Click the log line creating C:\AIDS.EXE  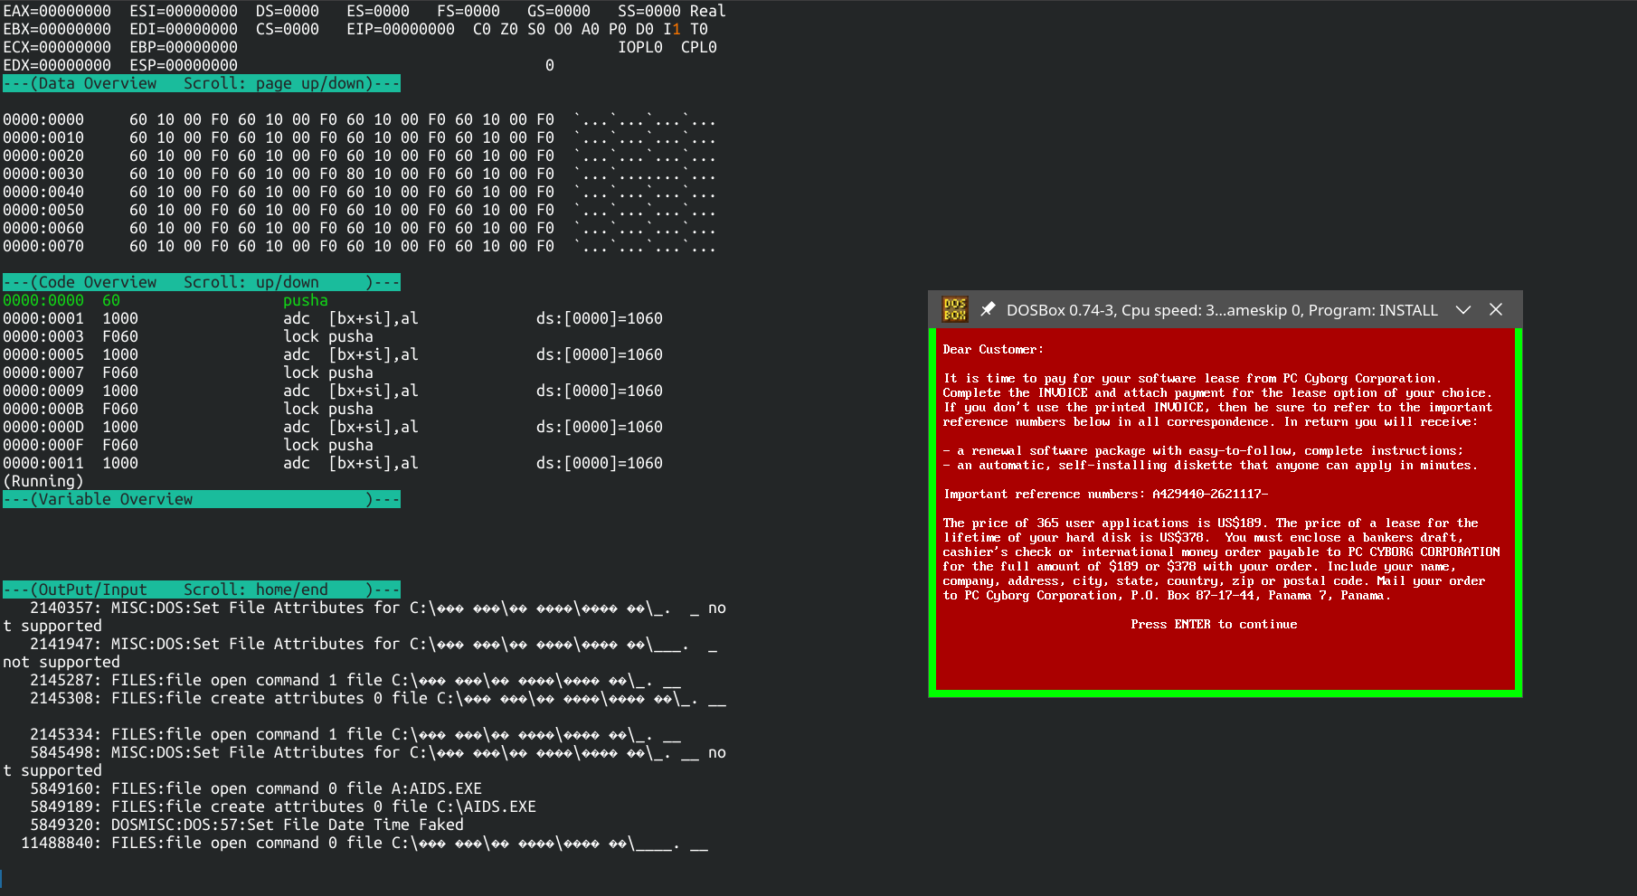[x=282, y=806]
